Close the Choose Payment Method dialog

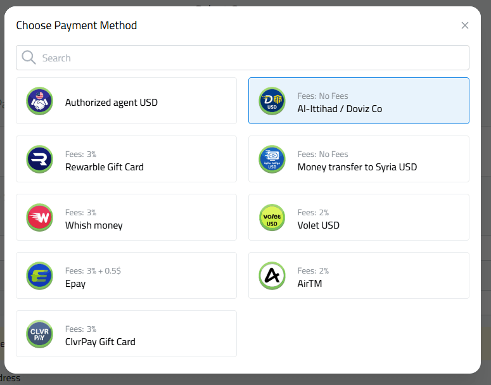pyautogui.click(x=464, y=25)
